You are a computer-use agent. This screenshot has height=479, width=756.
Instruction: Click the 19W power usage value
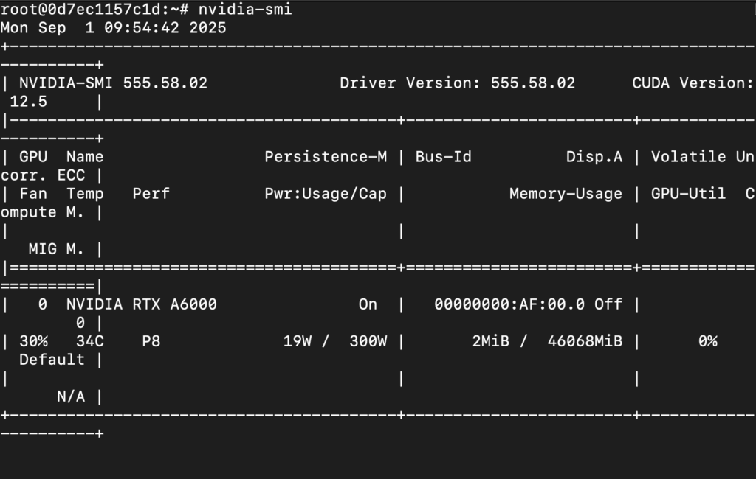pyautogui.click(x=297, y=341)
